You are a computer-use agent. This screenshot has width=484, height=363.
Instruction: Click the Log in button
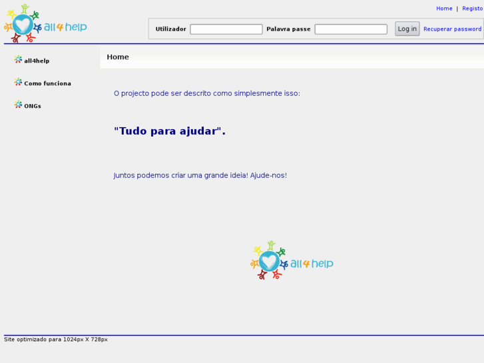click(x=407, y=29)
